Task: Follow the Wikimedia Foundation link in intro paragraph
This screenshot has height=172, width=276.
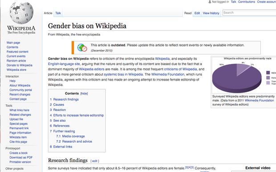Action: pyautogui.click(x=168, y=74)
